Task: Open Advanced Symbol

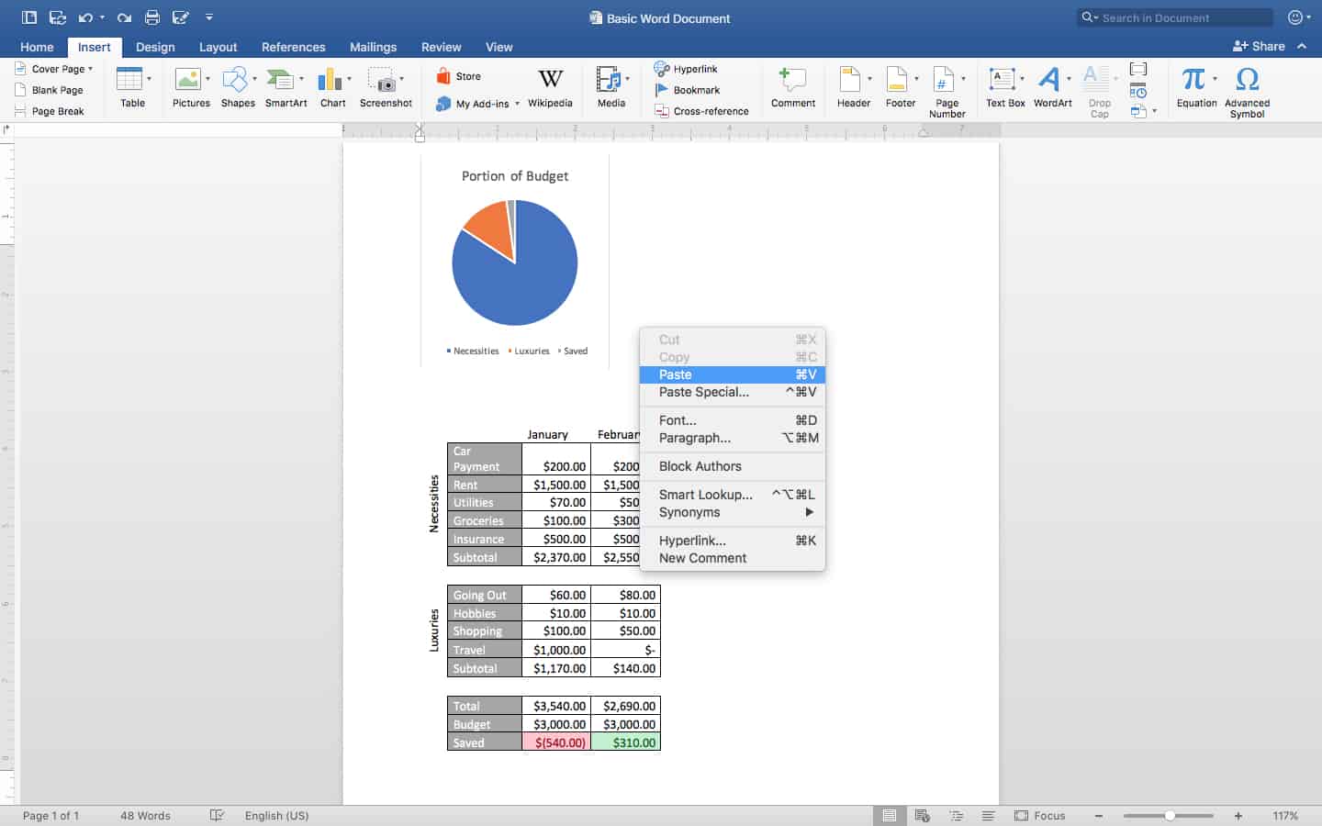Action: [1247, 91]
